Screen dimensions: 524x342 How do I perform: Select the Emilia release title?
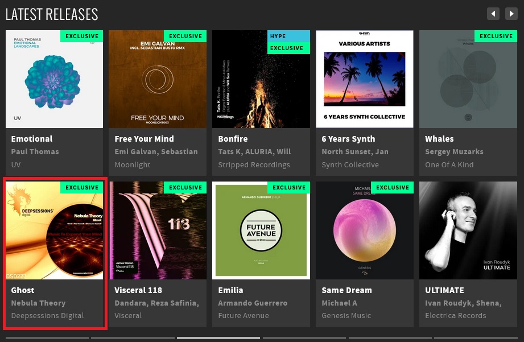click(230, 290)
